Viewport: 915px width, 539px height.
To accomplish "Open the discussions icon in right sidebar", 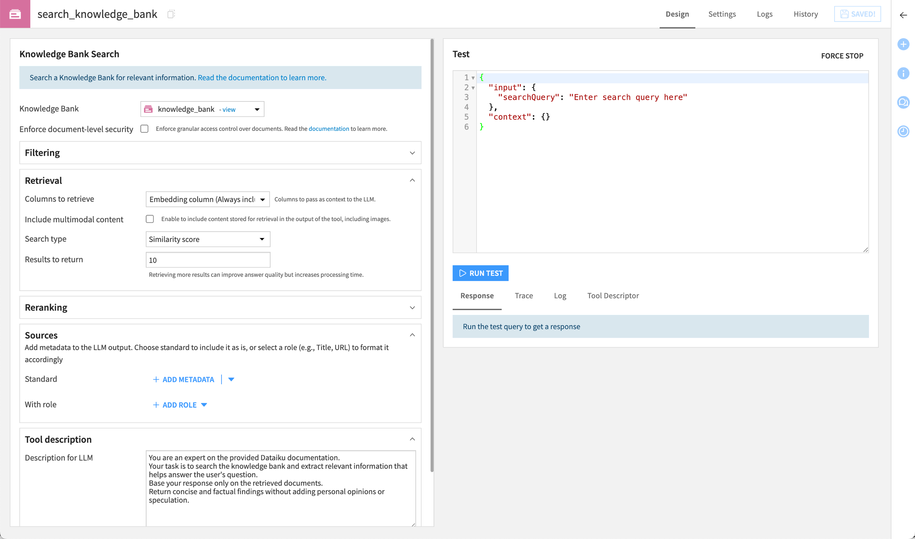I will pyautogui.click(x=904, y=103).
